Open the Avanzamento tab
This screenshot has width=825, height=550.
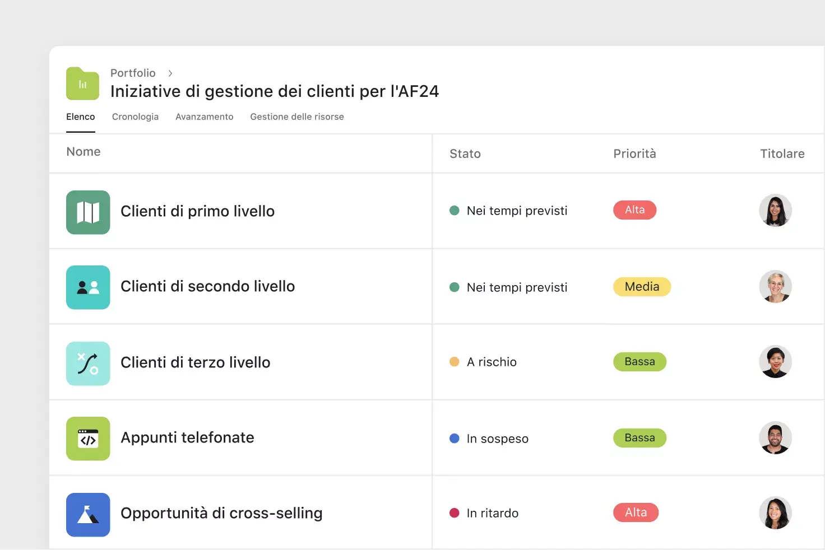pyautogui.click(x=204, y=116)
